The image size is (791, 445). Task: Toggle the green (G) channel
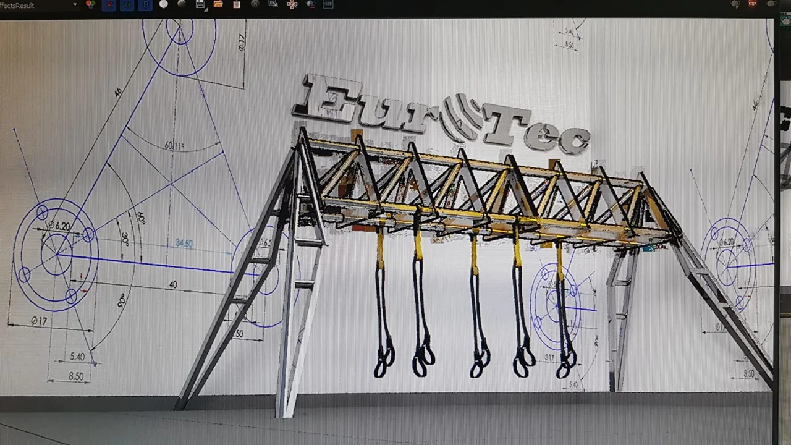(128, 4)
